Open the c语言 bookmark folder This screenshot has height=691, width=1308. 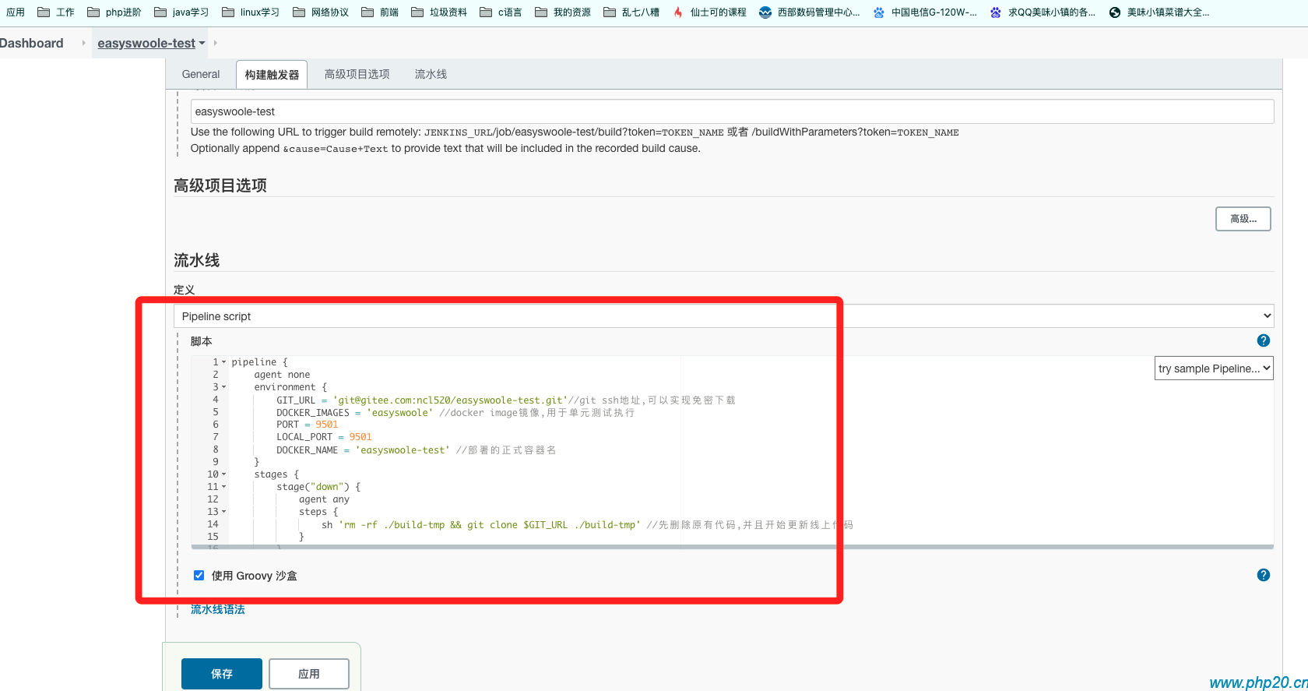pyautogui.click(x=501, y=12)
